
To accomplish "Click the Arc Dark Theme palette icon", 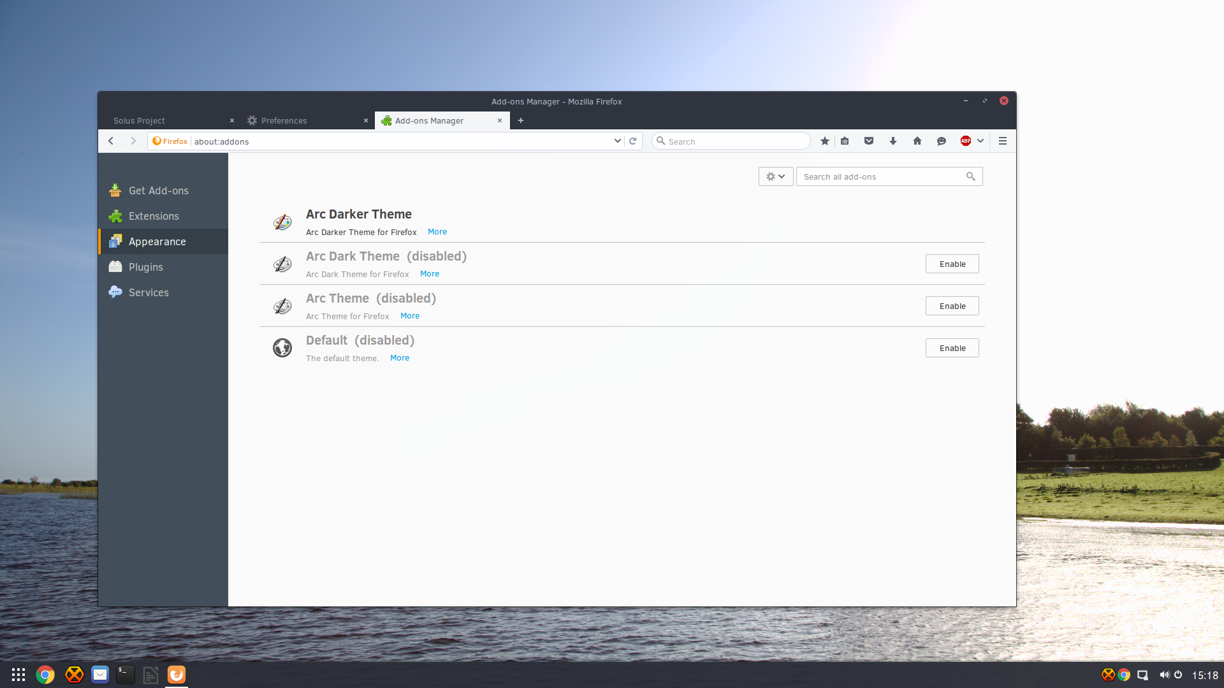I will [x=282, y=264].
